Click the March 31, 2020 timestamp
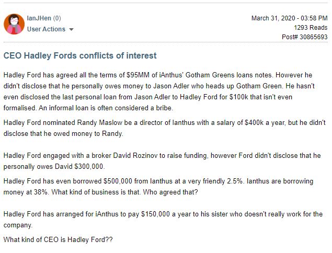Image resolution: width=332 pixels, height=253 pixels. pyautogui.click(x=289, y=18)
